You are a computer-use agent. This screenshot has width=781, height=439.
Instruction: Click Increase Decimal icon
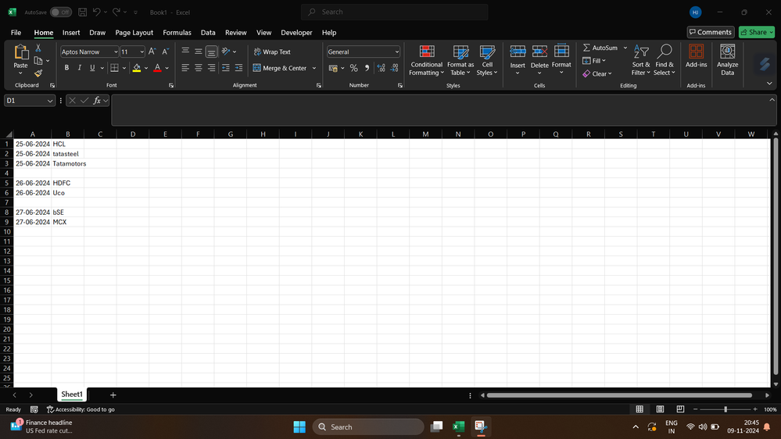tap(381, 68)
